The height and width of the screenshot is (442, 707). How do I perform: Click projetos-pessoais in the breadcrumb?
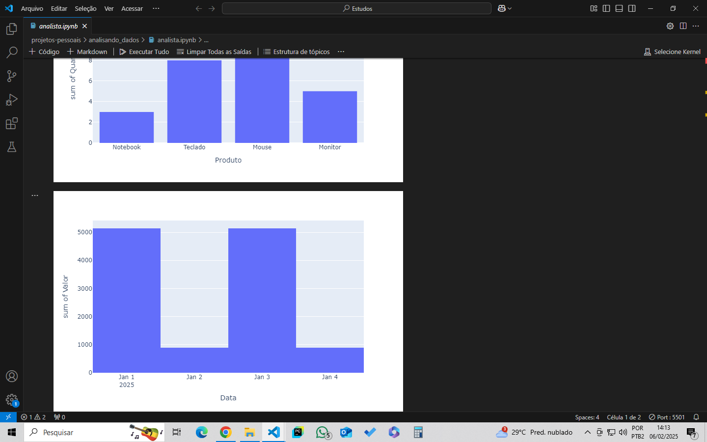56,40
